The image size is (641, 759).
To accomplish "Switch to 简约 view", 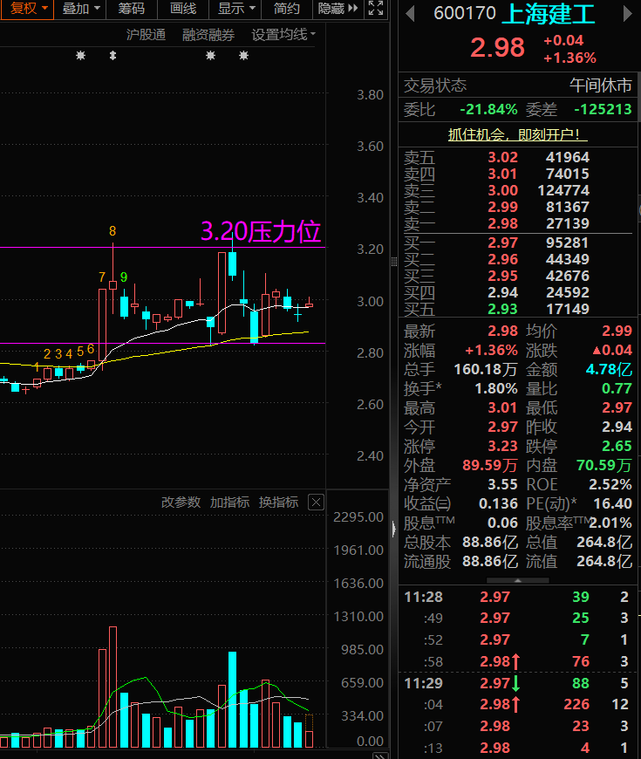I will 286,9.
